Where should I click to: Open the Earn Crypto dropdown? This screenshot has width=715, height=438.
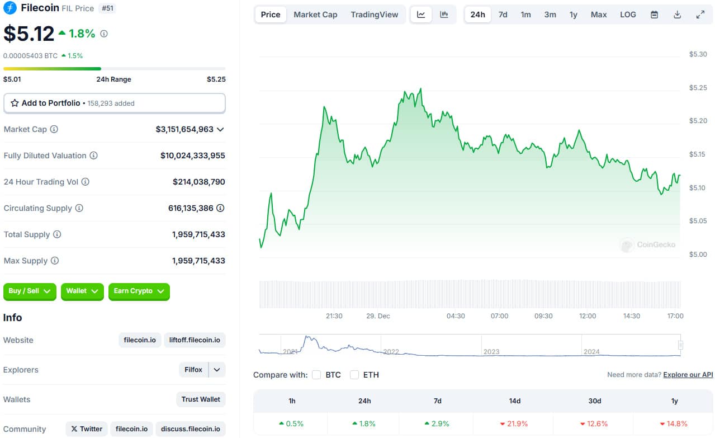point(139,291)
